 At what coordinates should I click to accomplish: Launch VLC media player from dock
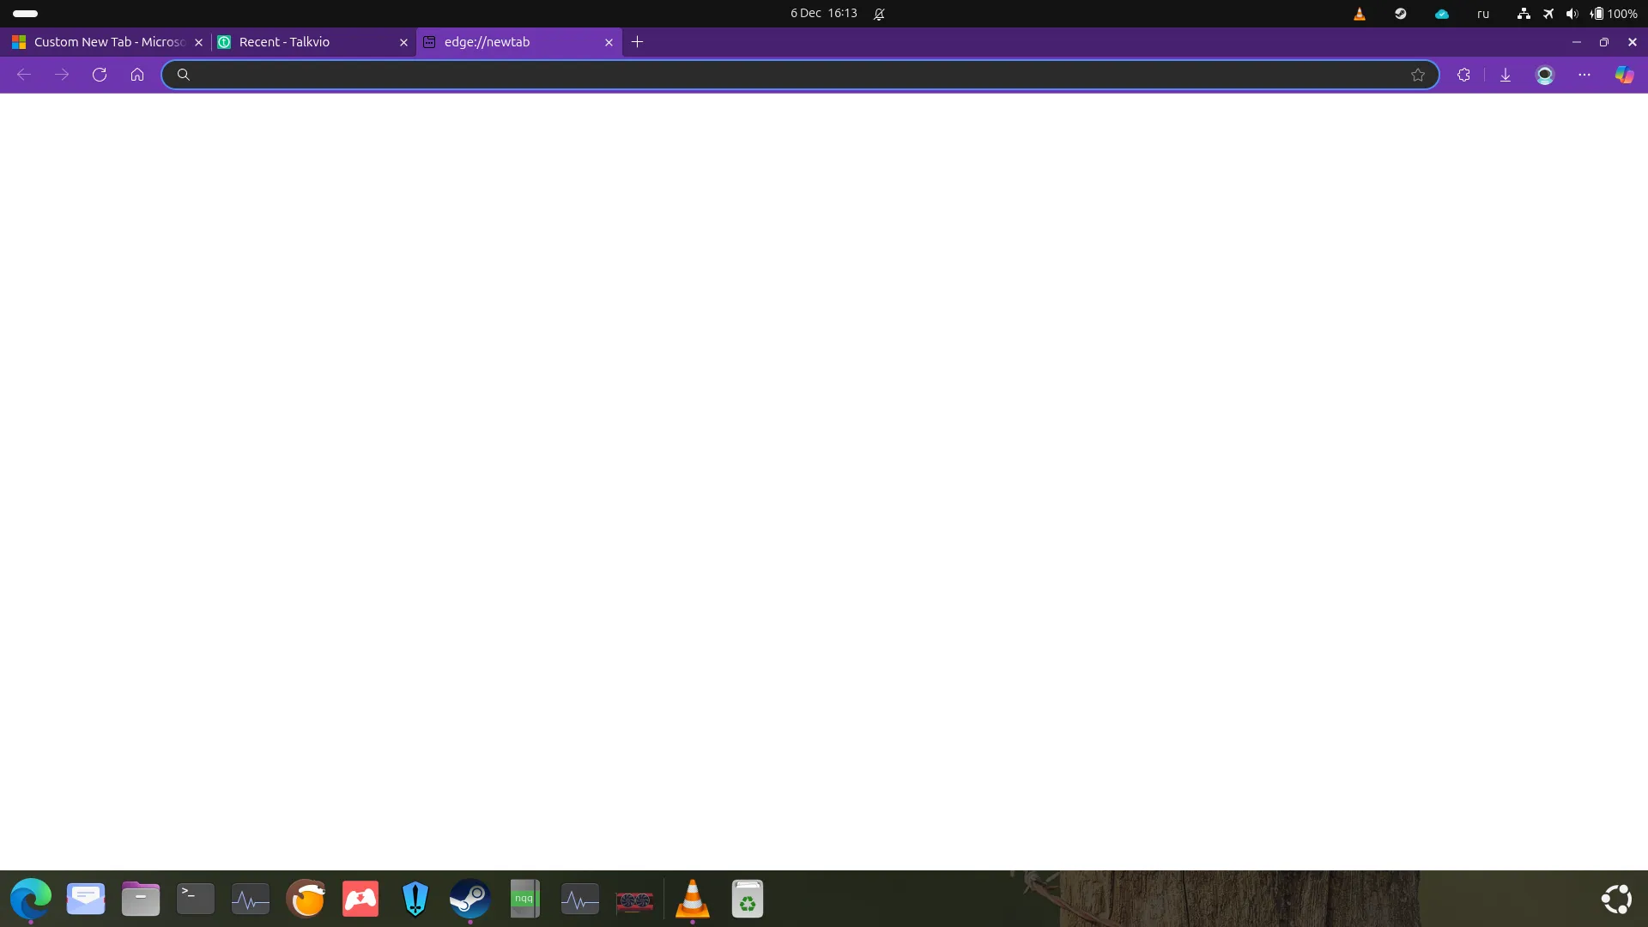click(693, 899)
